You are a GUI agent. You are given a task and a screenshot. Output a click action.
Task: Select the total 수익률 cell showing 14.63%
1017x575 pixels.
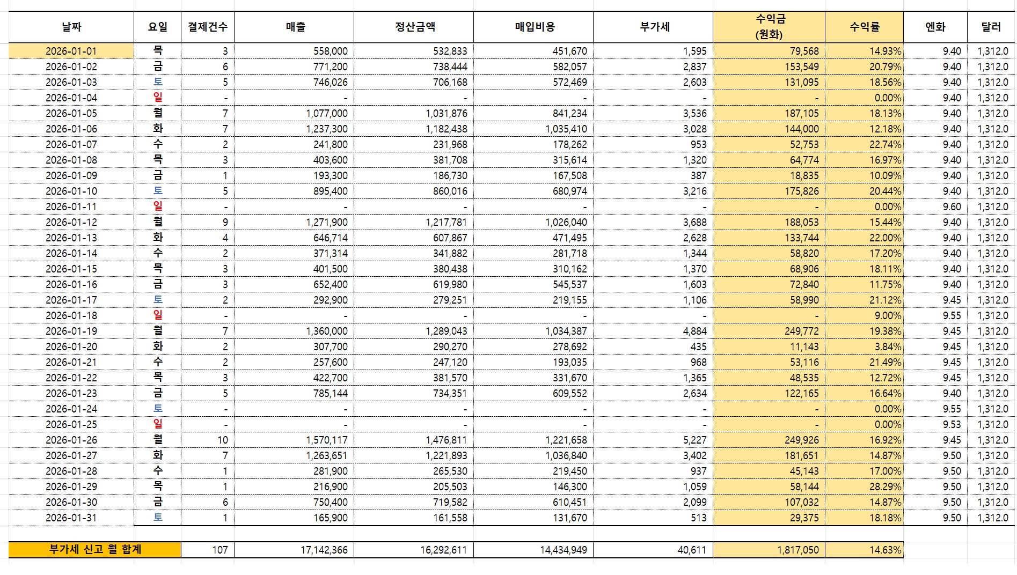[x=864, y=550]
